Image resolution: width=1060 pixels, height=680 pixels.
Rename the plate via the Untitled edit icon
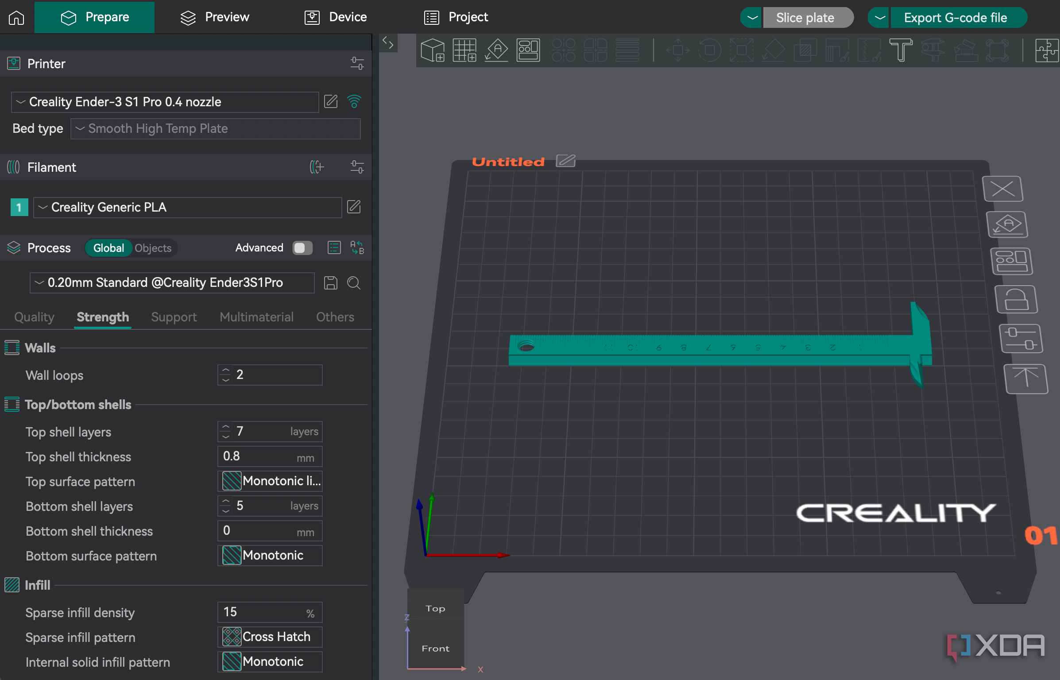click(566, 161)
